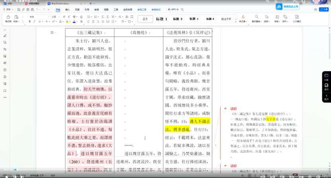The width and height of the screenshot is (331, 178).
Task: Switch to the View (视图) tab
Action: click(106, 10)
